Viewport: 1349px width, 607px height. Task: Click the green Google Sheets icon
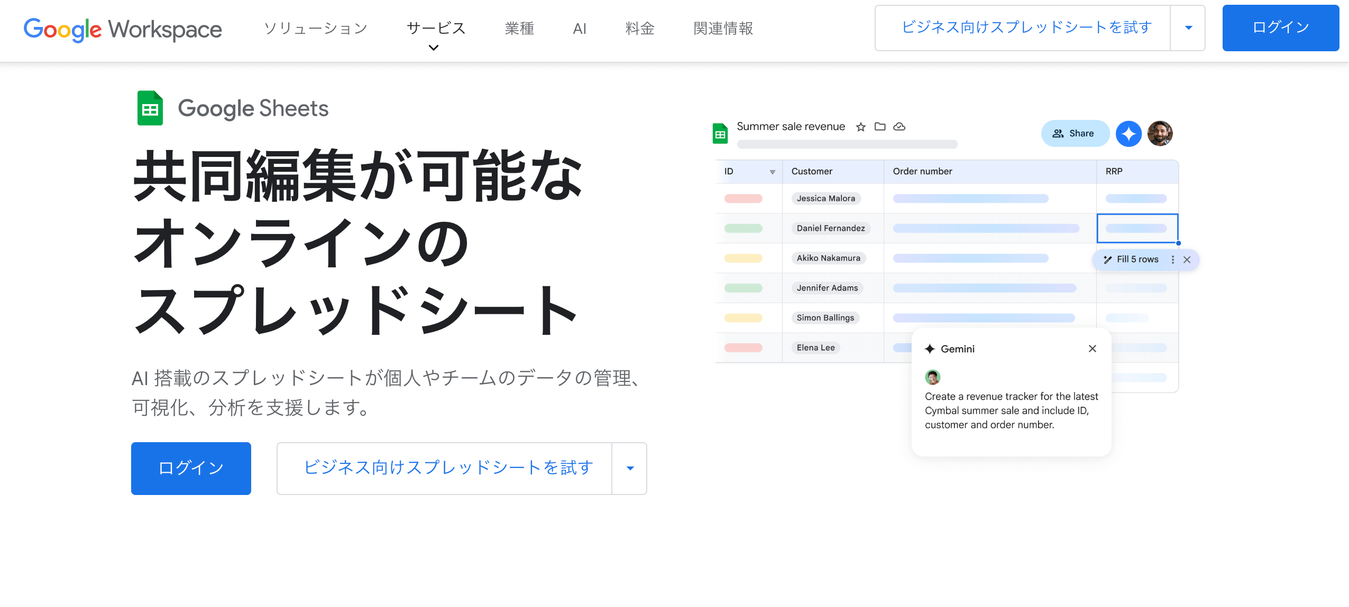click(x=150, y=108)
